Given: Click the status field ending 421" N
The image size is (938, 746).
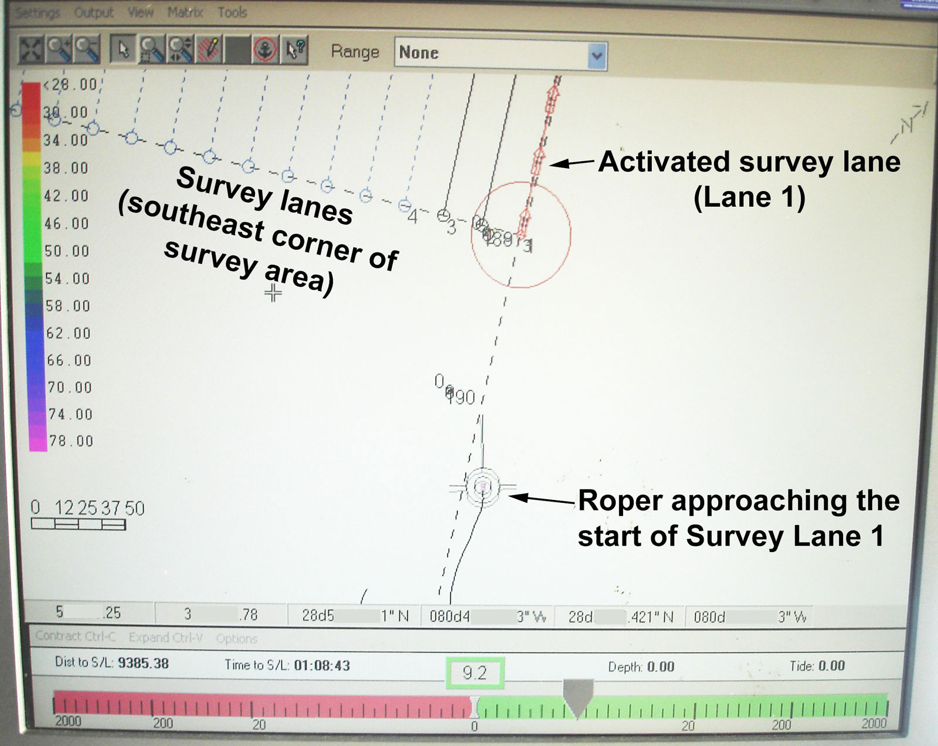Looking at the screenshot, I should point(621,616).
